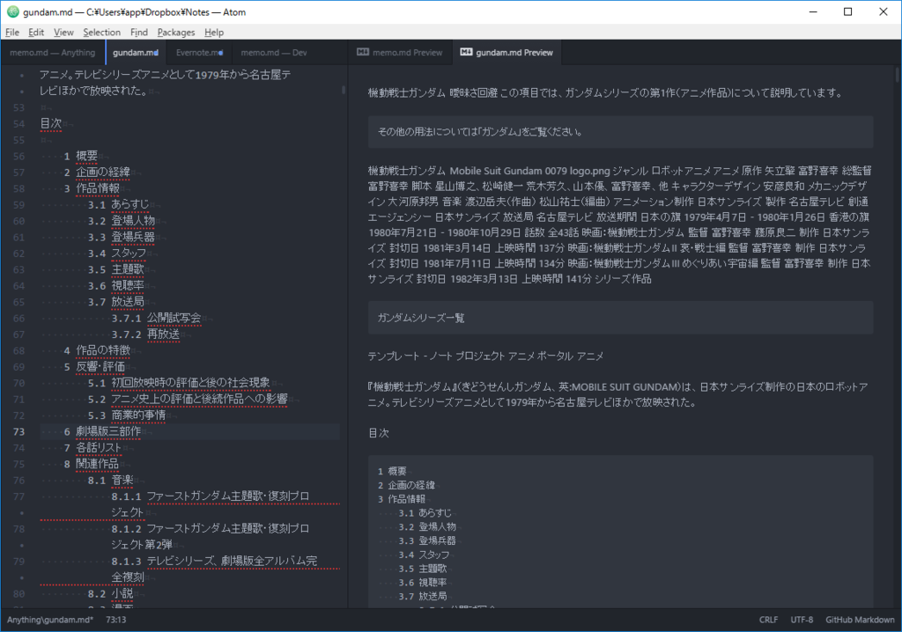Viewport: 902px width, 632px height.
Task: Open the Selection menu
Action: (102, 32)
